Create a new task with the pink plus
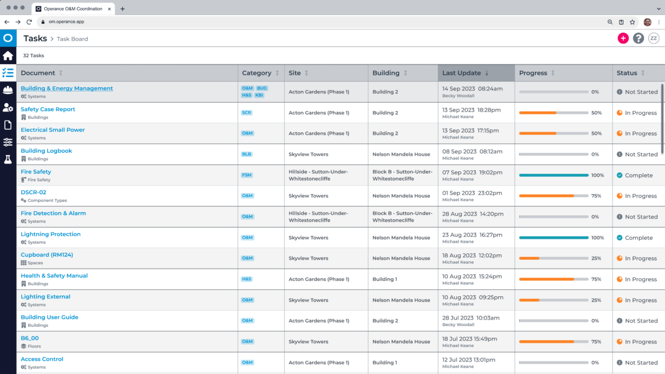 coord(623,38)
